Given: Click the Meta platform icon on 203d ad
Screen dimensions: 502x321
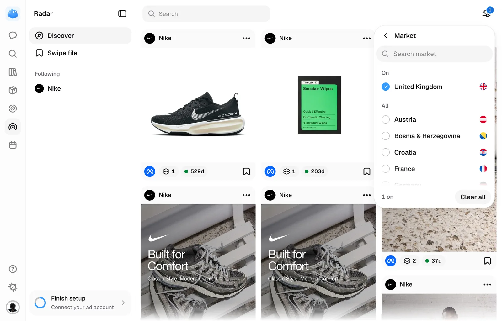Looking at the screenshot, I should pos(270,171).
